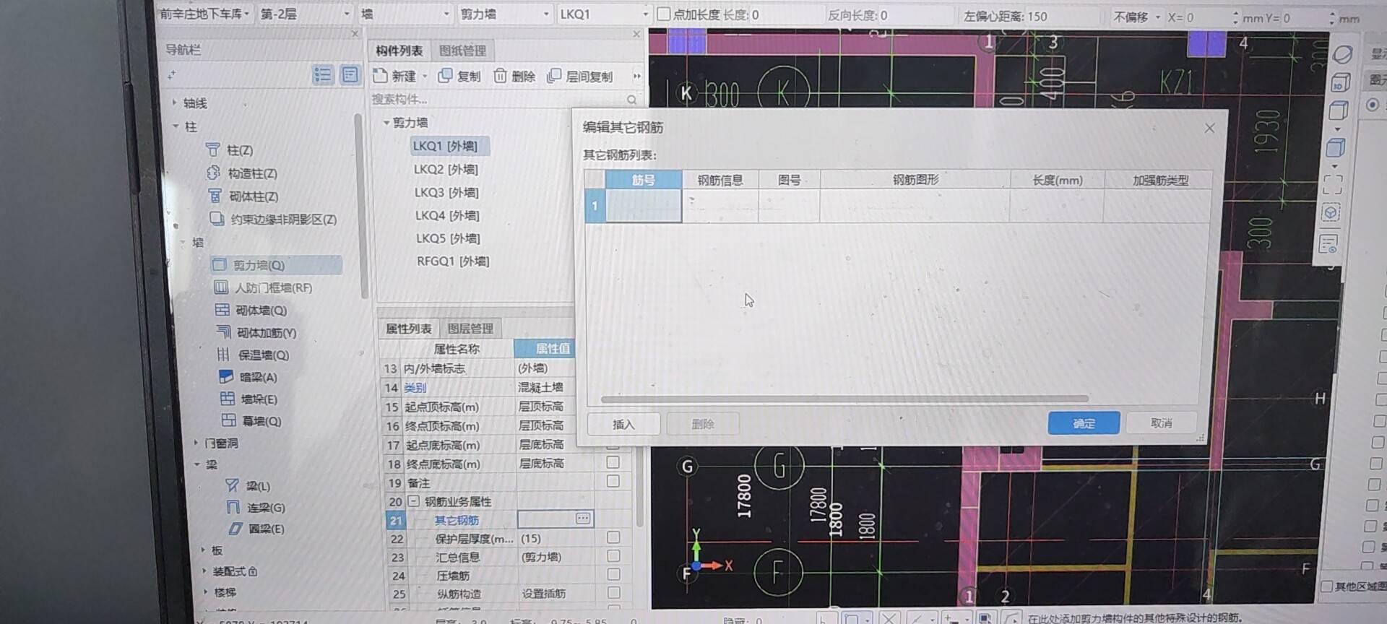Click the 钢筋信息 column header
The height and width of the screenshot is (624, 1387).
pyautogui.click(x=720, y=180)
